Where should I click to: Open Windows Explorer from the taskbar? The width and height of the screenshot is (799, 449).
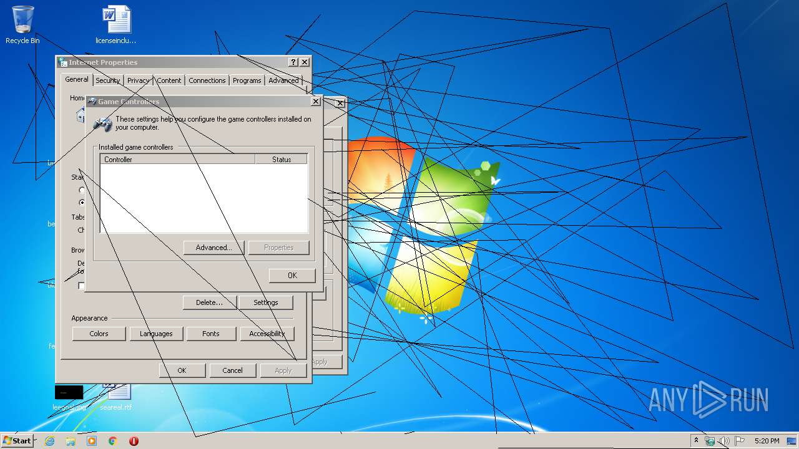tap(71, 441)
